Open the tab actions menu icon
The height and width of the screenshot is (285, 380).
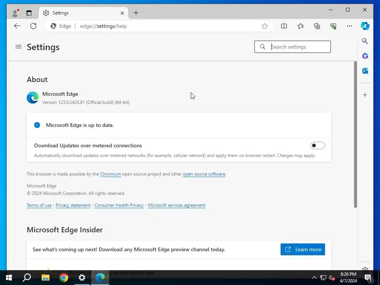pos(29,13)
